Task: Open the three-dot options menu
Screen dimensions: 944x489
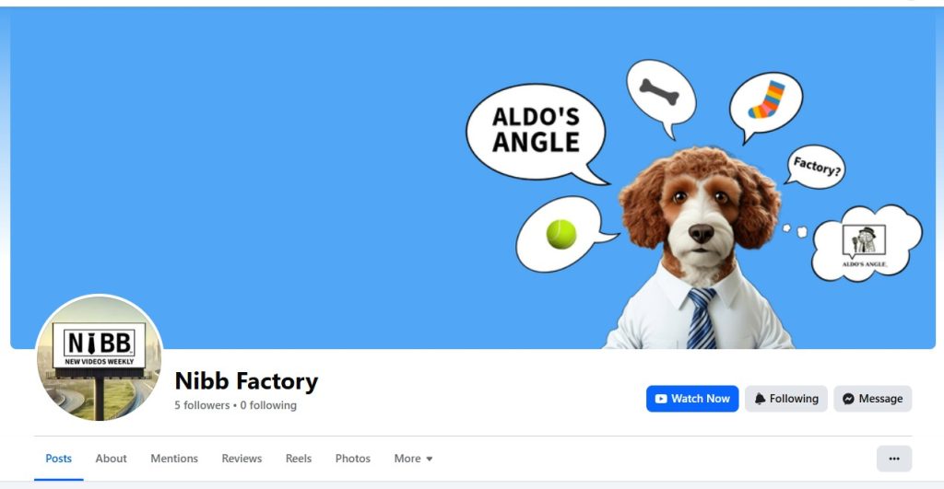Action: (x=894, y=459)
